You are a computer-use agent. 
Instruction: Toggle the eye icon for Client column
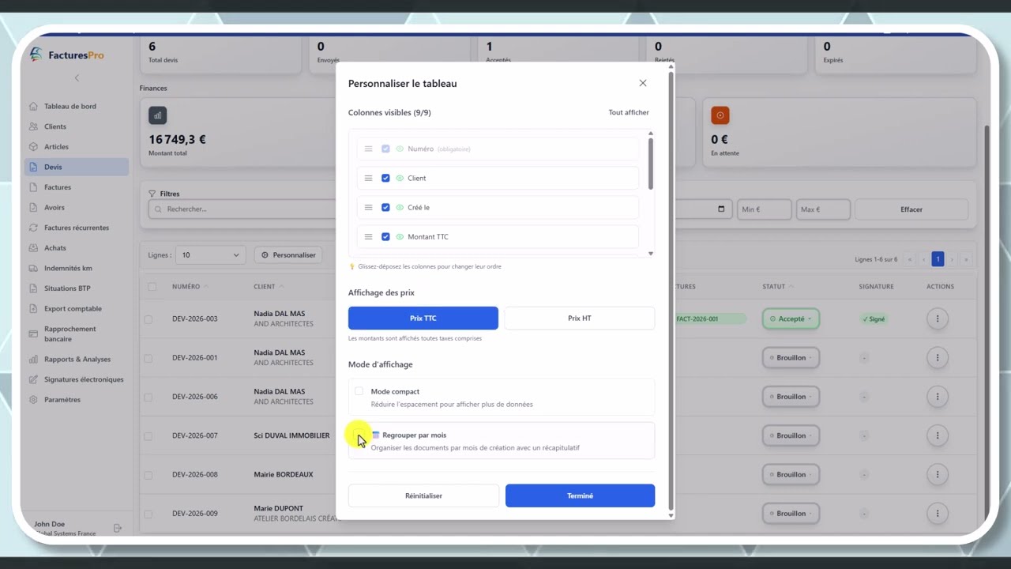coord(400,178)
